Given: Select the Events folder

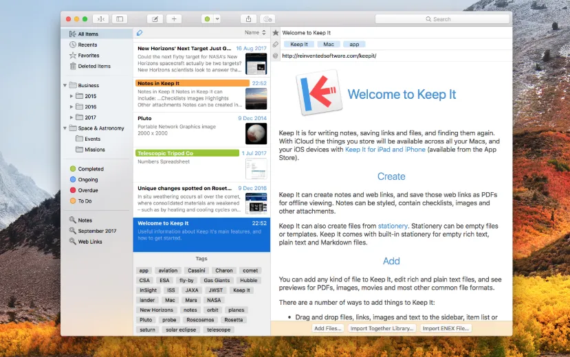Looking at the screenshot, I should (96, 139).
